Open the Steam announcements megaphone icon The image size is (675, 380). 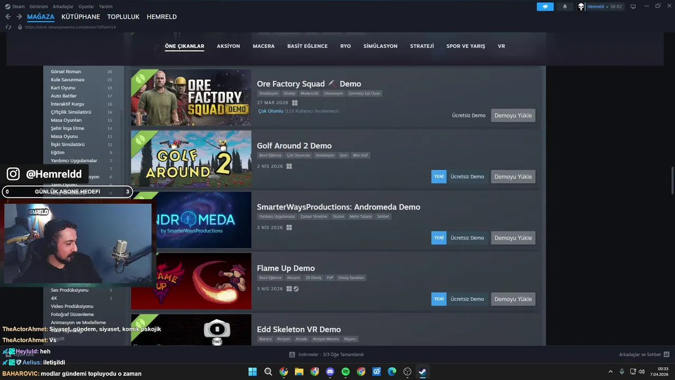545,7
